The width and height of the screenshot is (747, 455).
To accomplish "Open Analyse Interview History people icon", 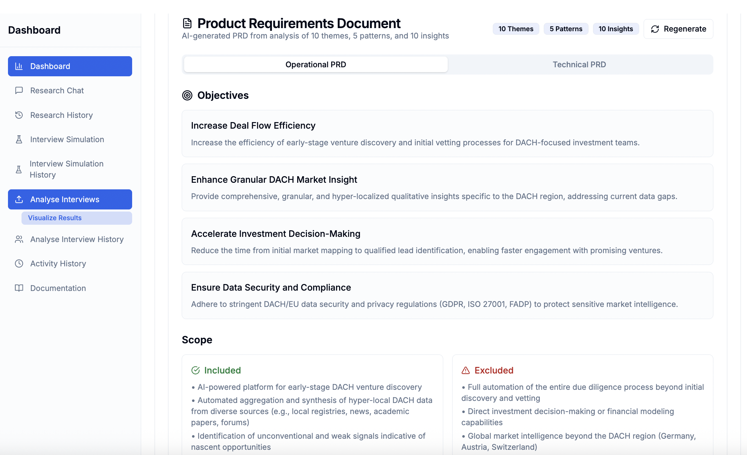I will point(19,239).
